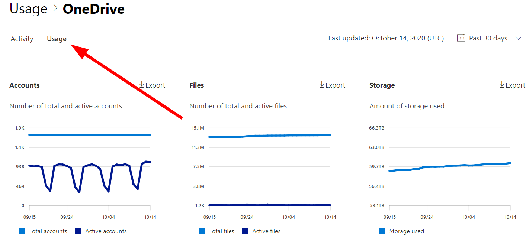Click the Storage chart heading
Screen dimensions: 526x241
[382, 85]
